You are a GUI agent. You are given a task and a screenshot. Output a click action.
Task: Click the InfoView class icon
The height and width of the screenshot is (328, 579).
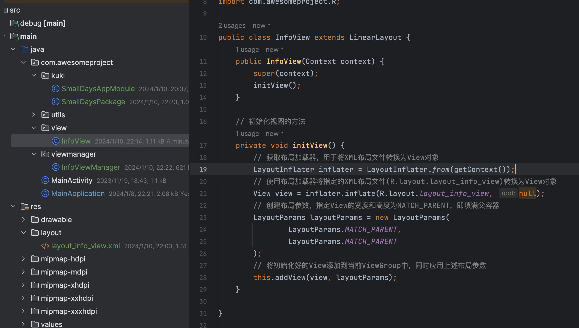click(x=56, y=141)
